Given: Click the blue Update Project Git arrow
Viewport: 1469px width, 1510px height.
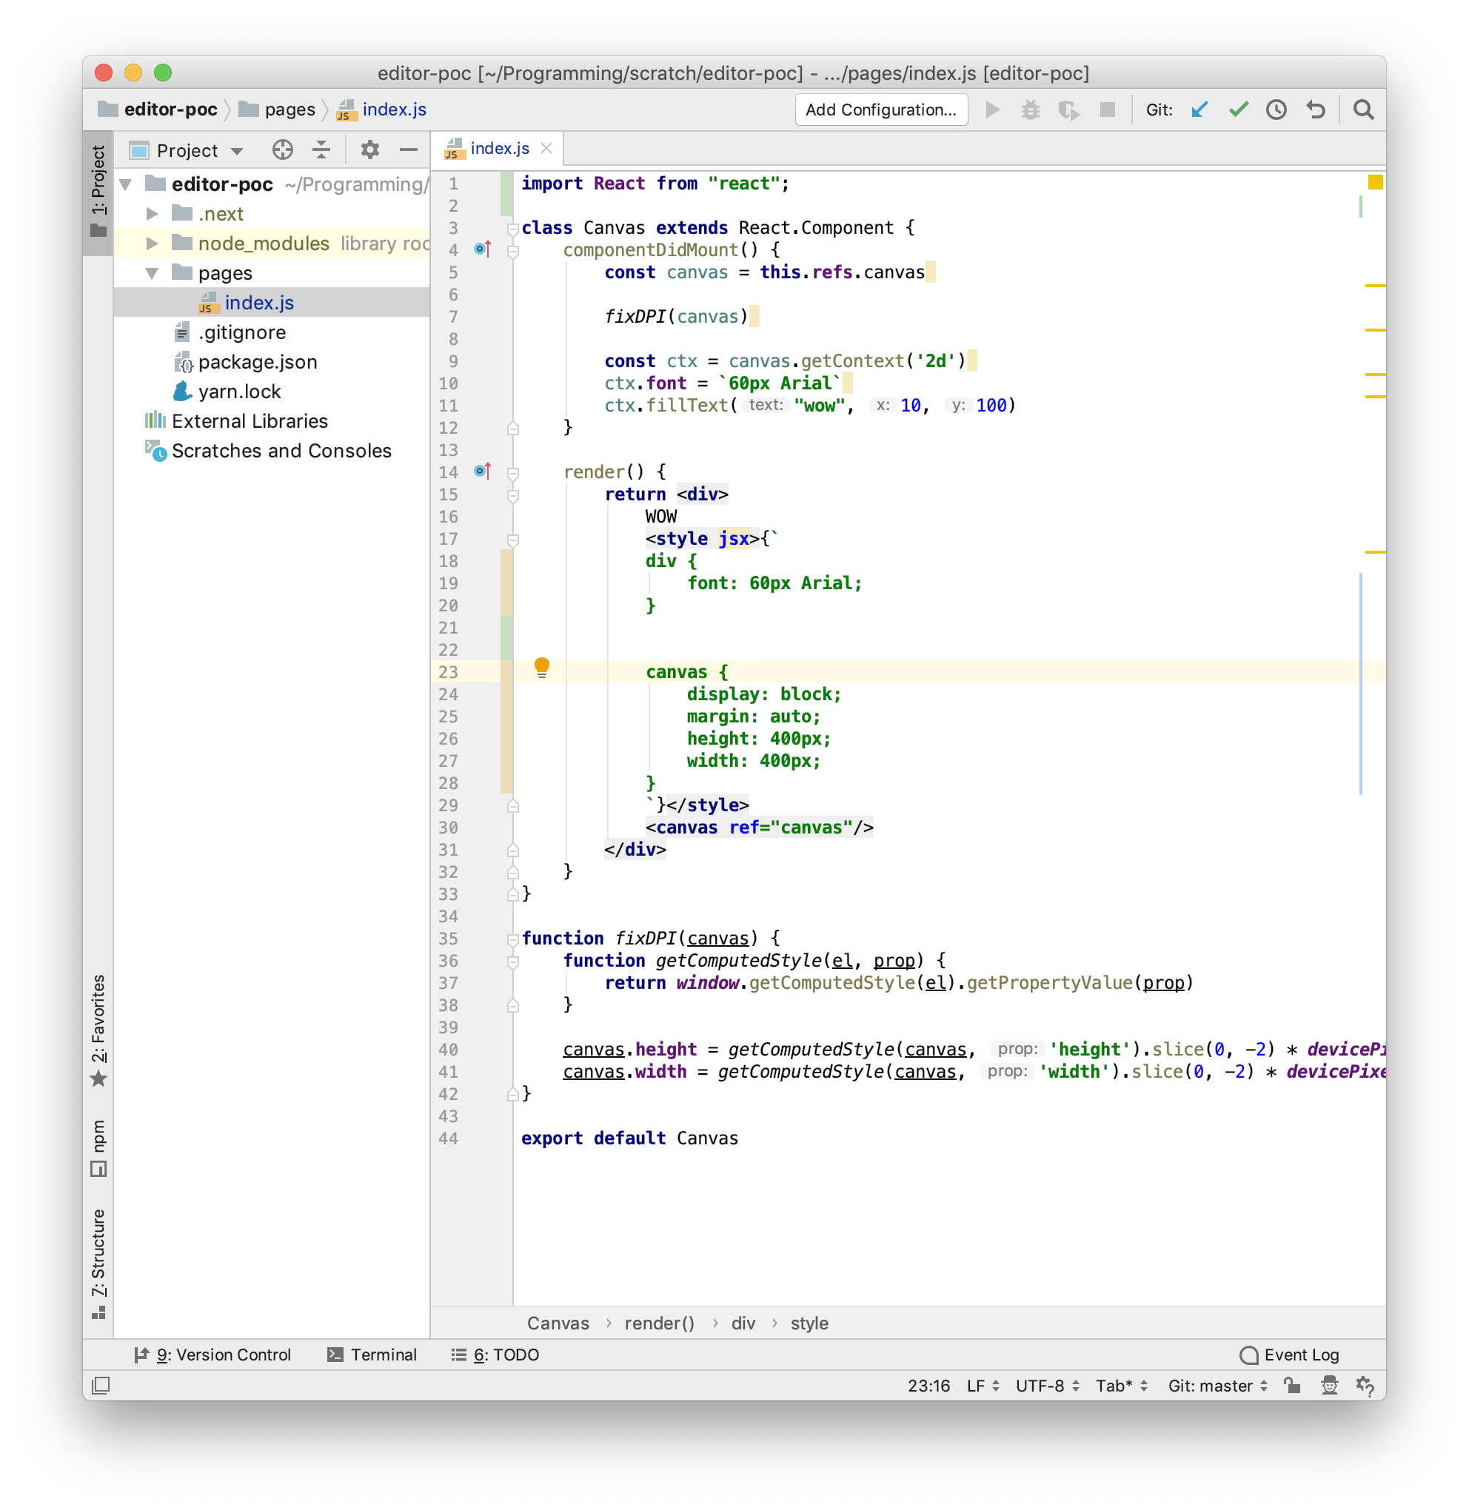Looking at the screenshot, I should [1199, 110].
